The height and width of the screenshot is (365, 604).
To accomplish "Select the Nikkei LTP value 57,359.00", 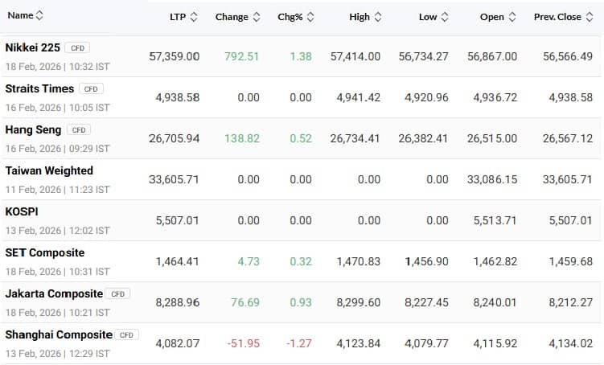I will 174,56.
